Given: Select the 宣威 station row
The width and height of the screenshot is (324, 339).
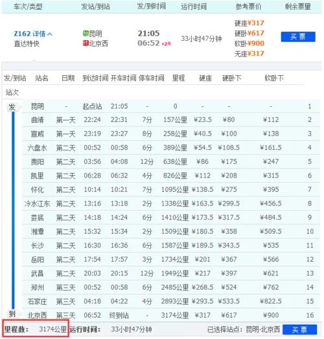Looking at the screenshot, I should tap(171, 134).
